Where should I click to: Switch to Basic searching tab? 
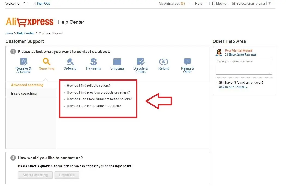click(x=31, y=93)
